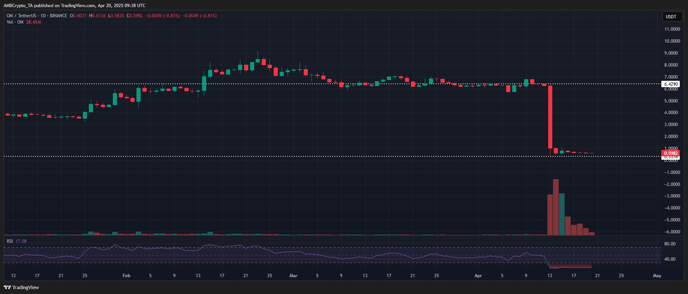Click the RSI value 17.08
The width and height of the screenshot is (688, 294).
pyautogui.click(x=21, y=241)
